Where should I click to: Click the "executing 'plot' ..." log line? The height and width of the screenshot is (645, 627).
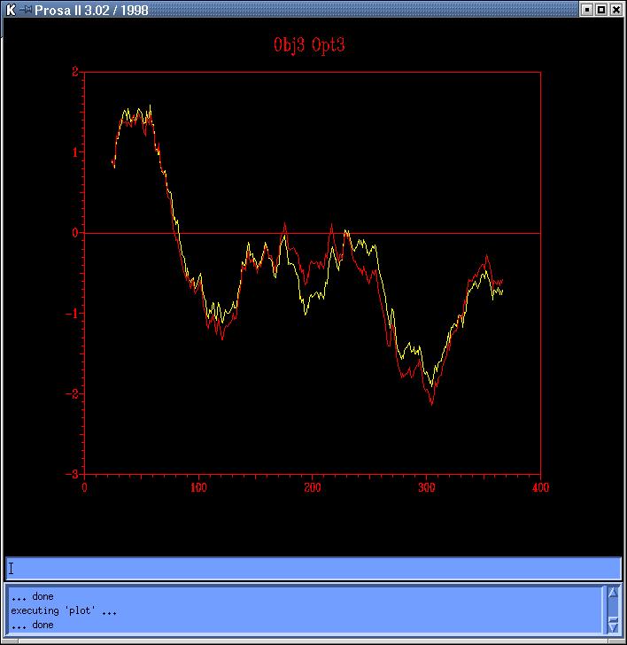coord(64,610)
